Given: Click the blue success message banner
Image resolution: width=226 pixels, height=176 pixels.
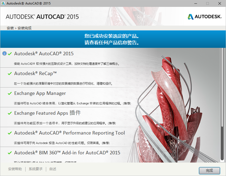Looking at the screenshot, I should point(113,39).
